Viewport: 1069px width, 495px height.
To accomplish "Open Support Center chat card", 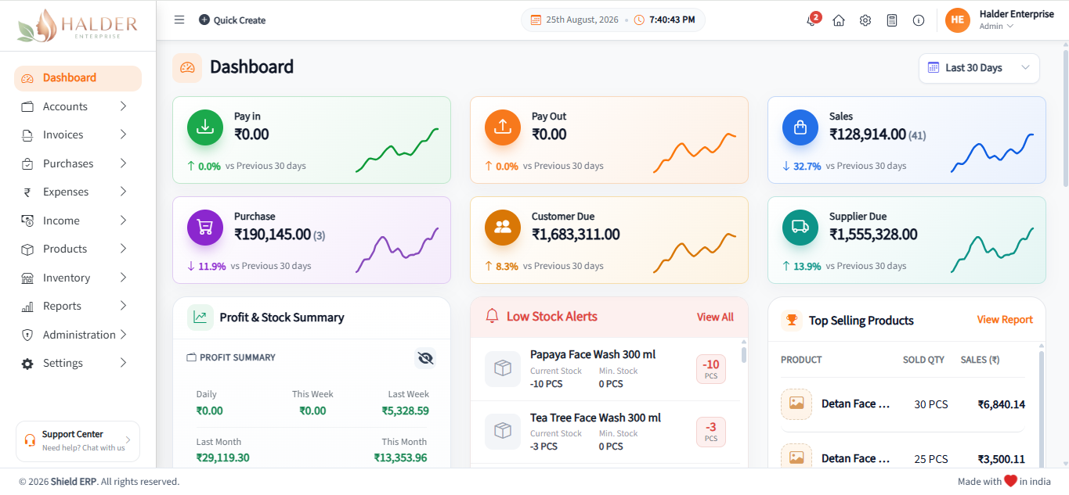I will pos(78,441).
